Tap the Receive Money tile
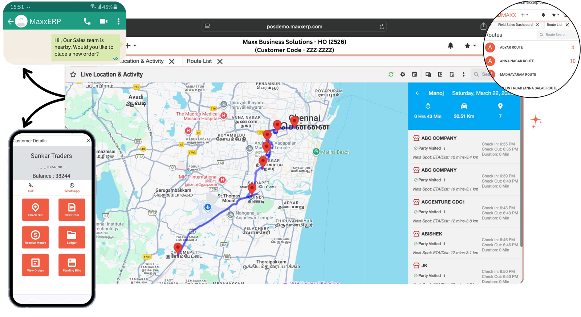This screenshot has width=581, height=317. 35,237
